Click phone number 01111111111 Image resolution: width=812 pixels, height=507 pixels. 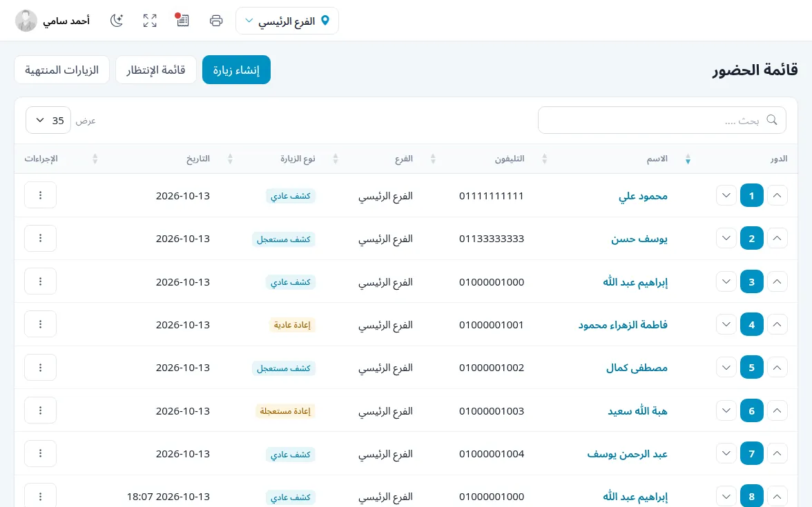tap(492, 196)
